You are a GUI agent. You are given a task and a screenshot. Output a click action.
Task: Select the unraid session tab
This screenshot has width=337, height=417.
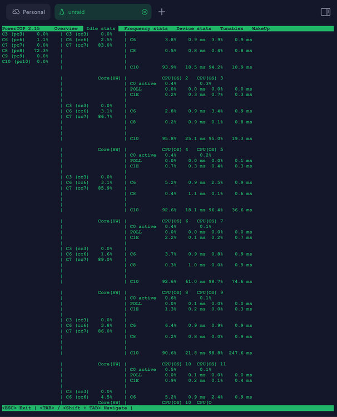click(x=103, y=12)
